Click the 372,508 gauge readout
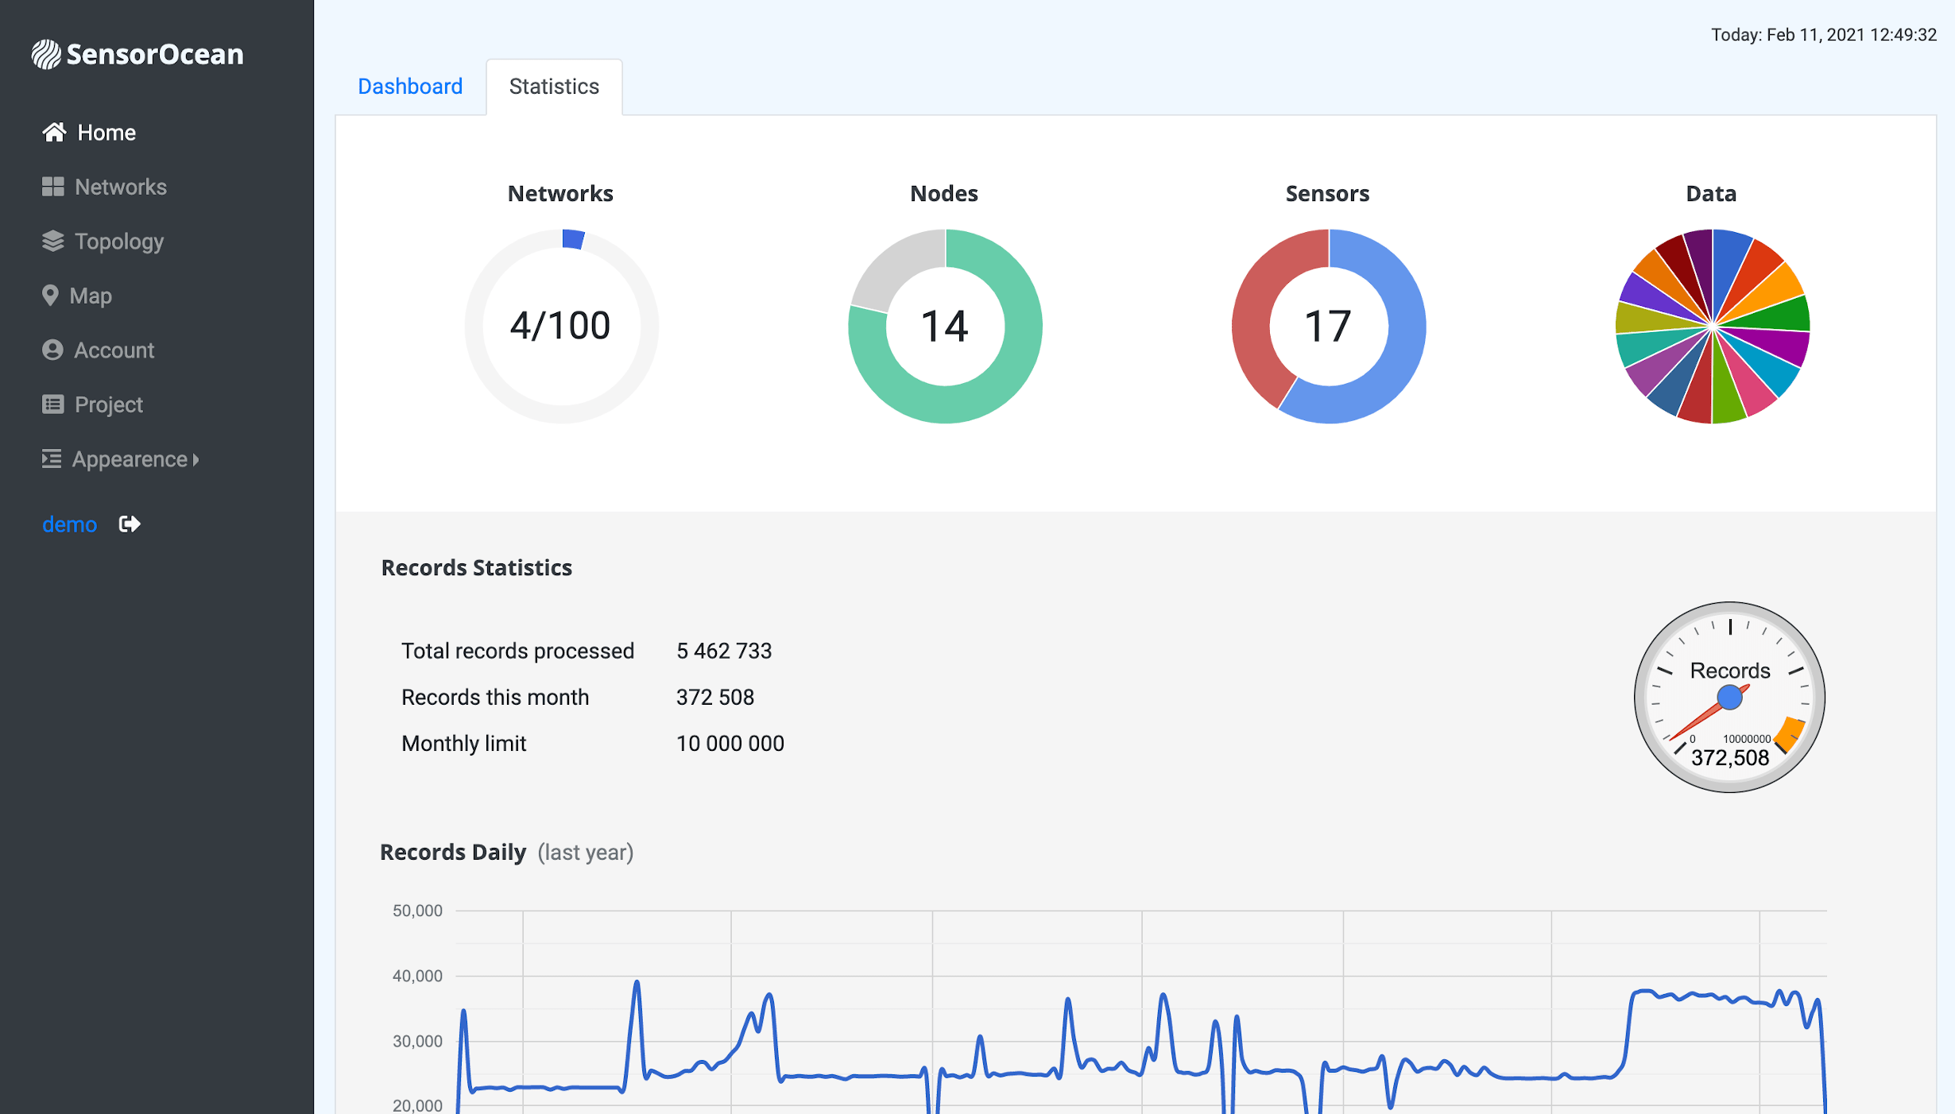 pos(1730,757)
